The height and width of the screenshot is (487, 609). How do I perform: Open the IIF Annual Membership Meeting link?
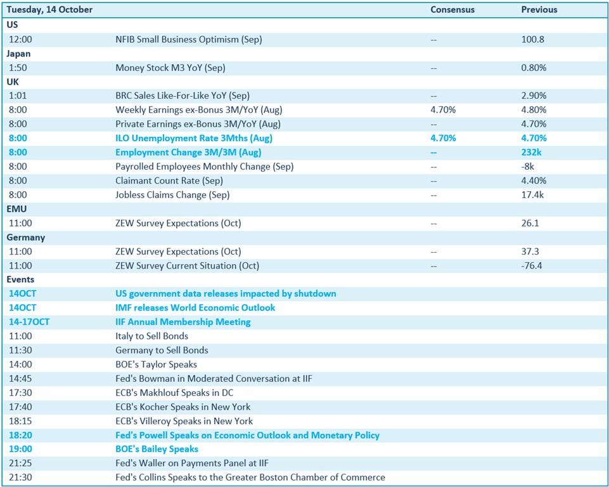point(183,322)
